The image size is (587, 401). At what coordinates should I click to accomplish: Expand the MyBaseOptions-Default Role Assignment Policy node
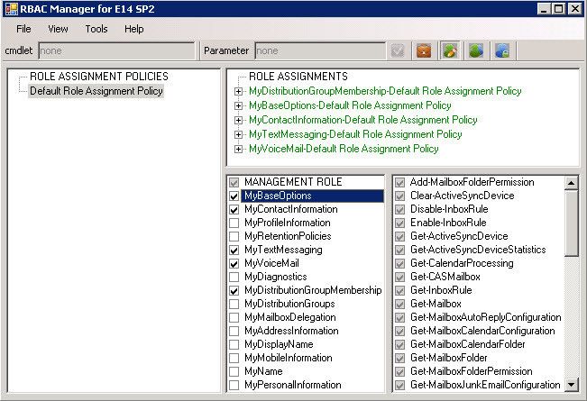(238, 105)
